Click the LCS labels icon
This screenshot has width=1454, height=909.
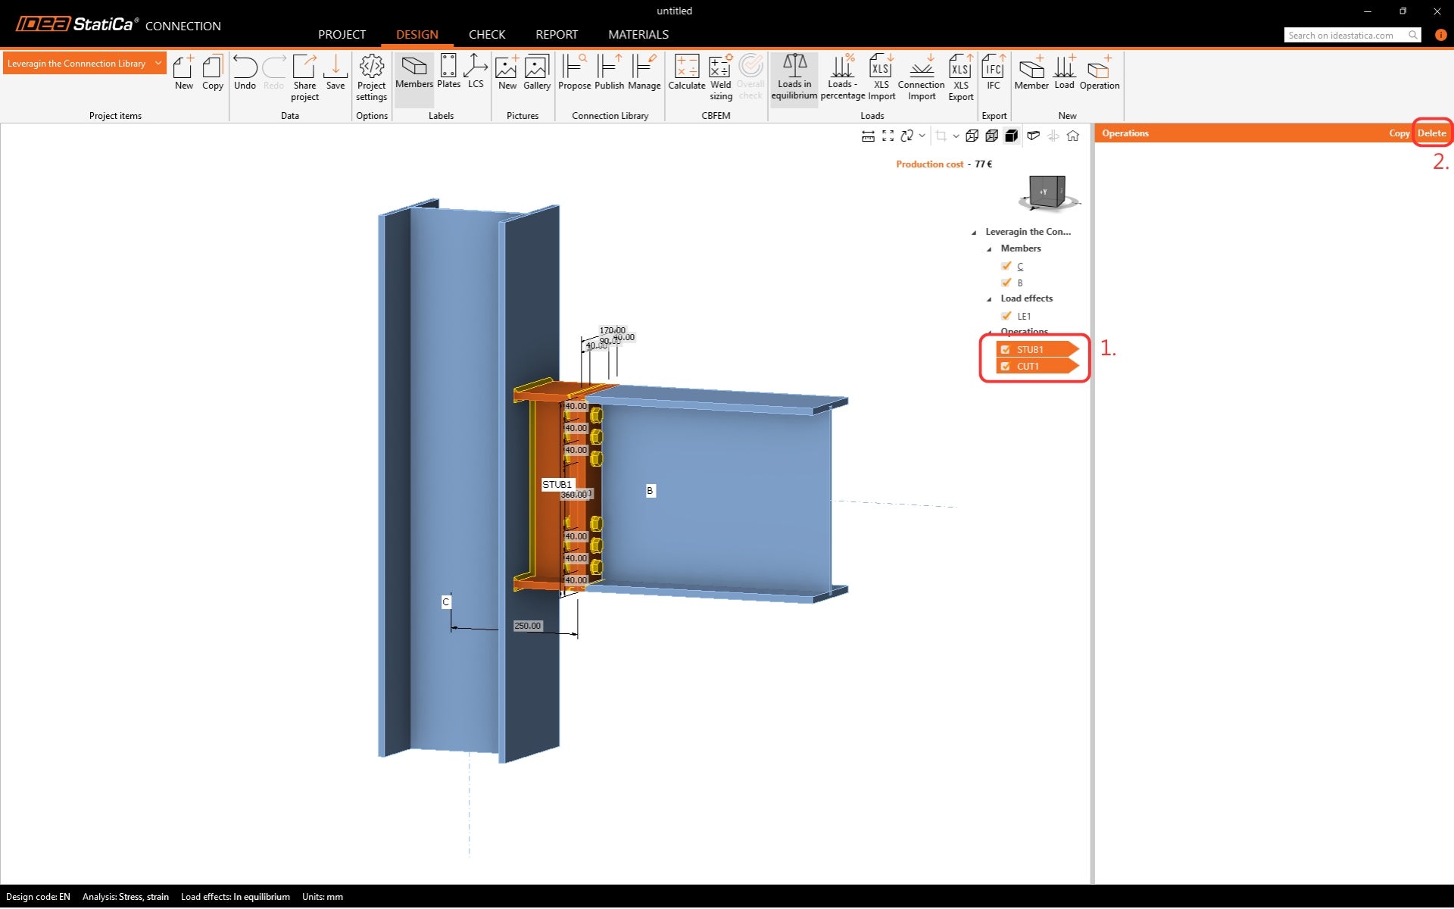pyautogui.click(x=475, y=72)
